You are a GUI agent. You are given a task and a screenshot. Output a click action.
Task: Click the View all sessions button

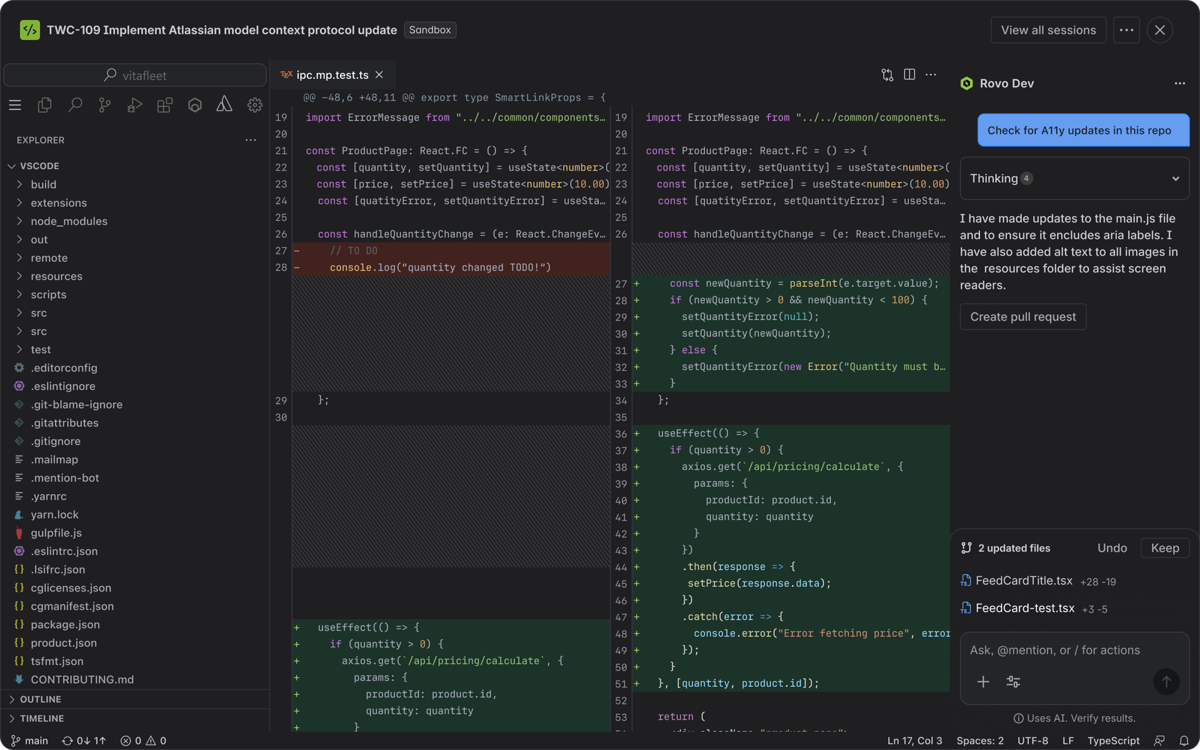(1048, 29)
